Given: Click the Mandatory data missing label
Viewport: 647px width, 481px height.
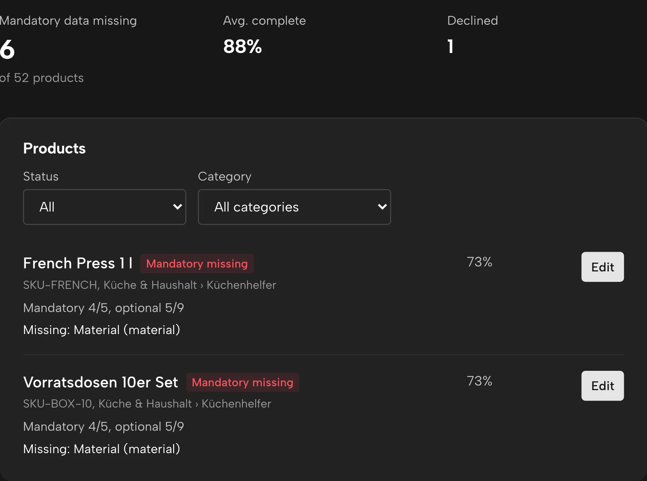Looking at the screenshot, I should pos(68,20).
